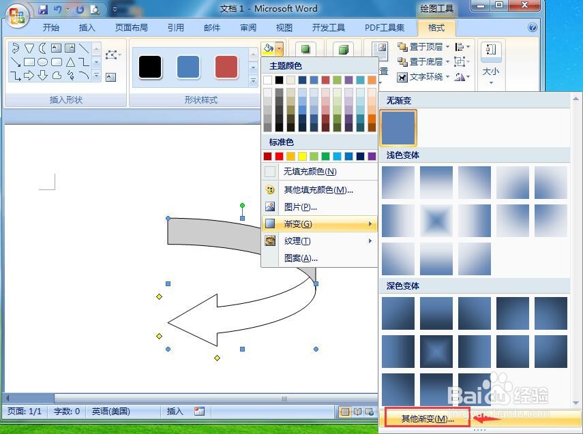Click gradient panel scroll down arrow
The height and width of the screenshot is (434, 583).
click(x=576, y=403)
